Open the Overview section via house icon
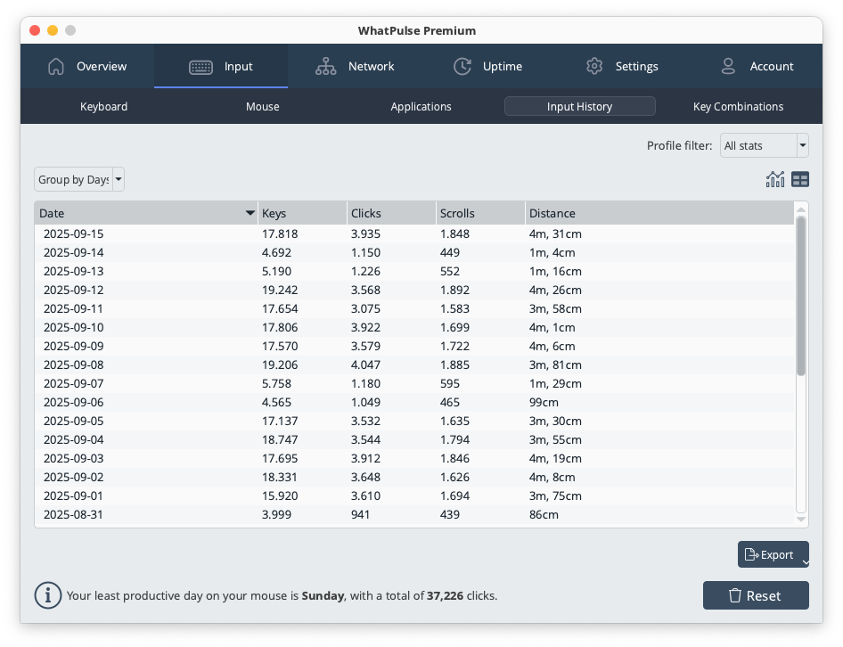The height and width of the screenshot is (647, 843). [x=56, y=66]
